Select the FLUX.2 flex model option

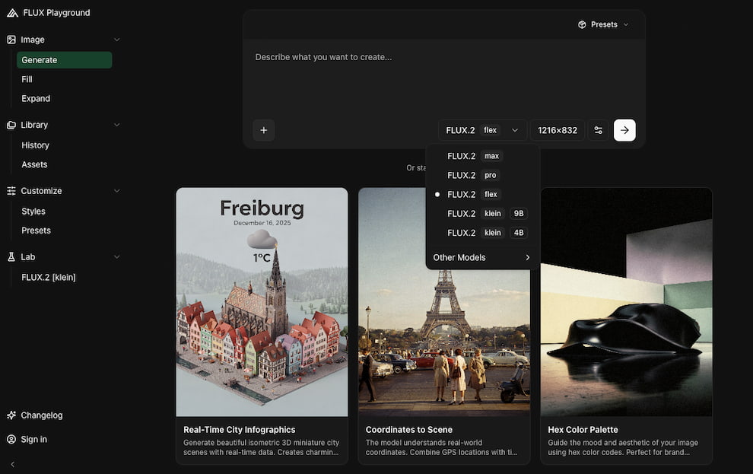[x=481, y=195]
